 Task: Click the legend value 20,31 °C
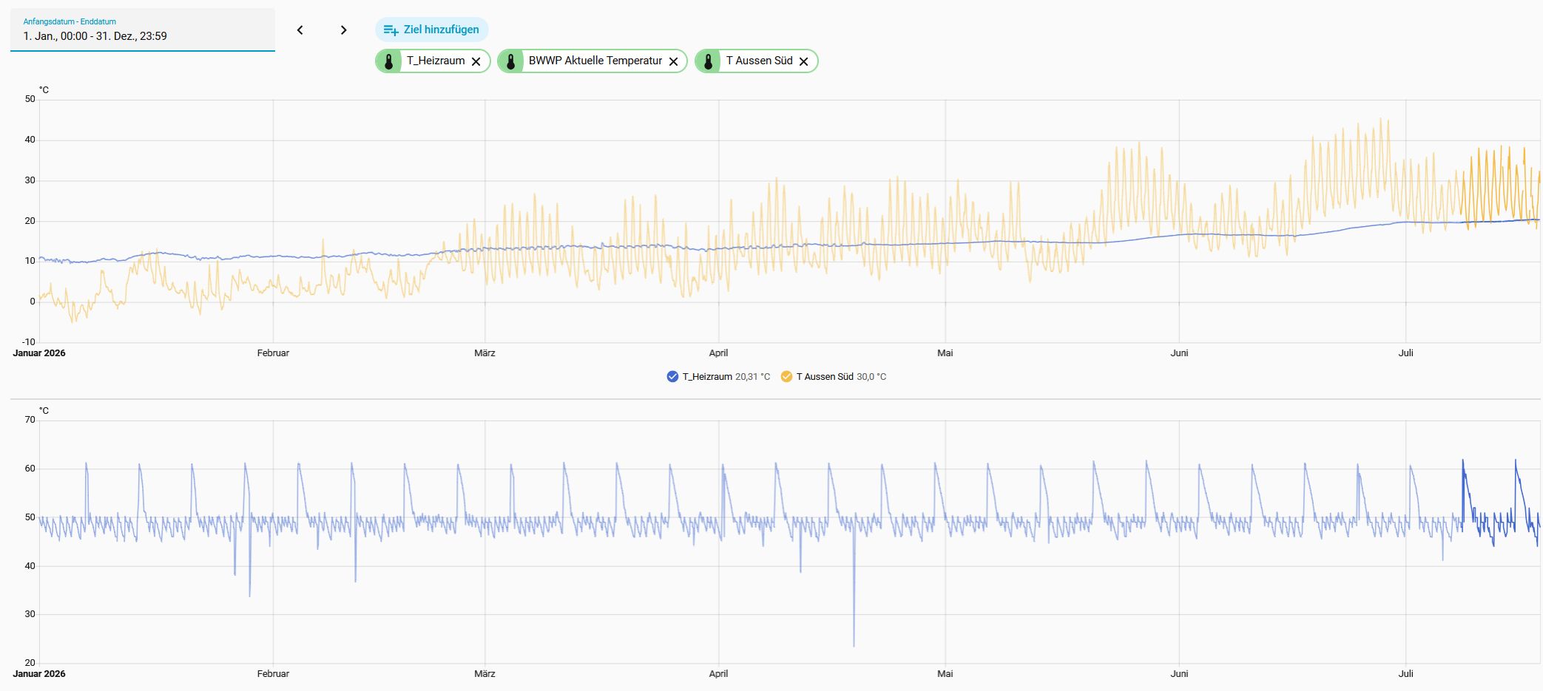(x=752, y=377)
